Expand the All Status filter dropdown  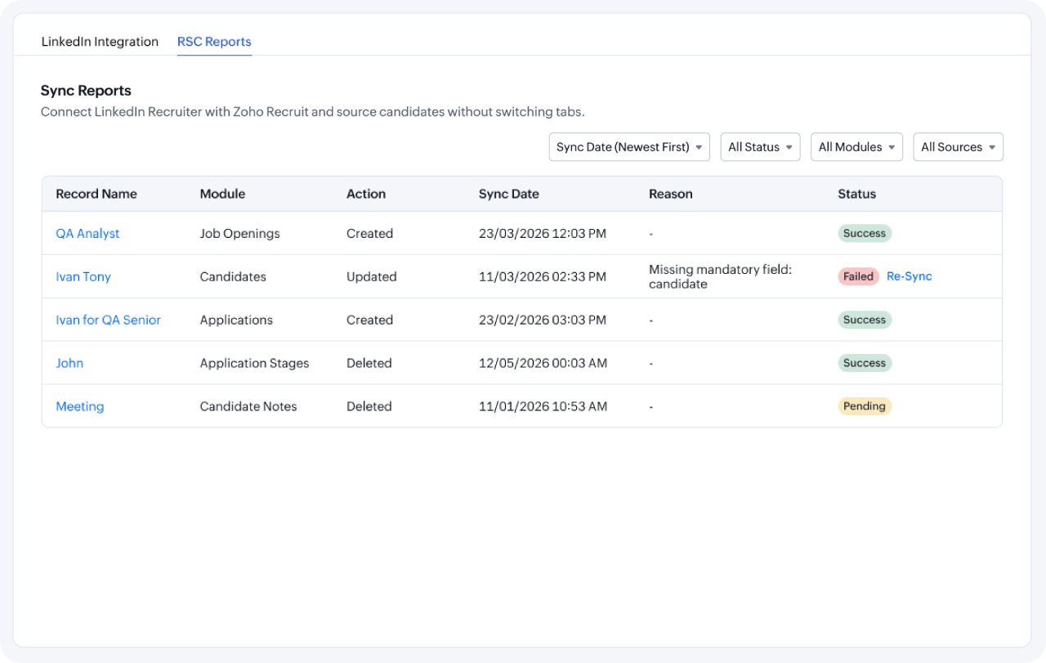pyautogui.click(x=760, y=147)
